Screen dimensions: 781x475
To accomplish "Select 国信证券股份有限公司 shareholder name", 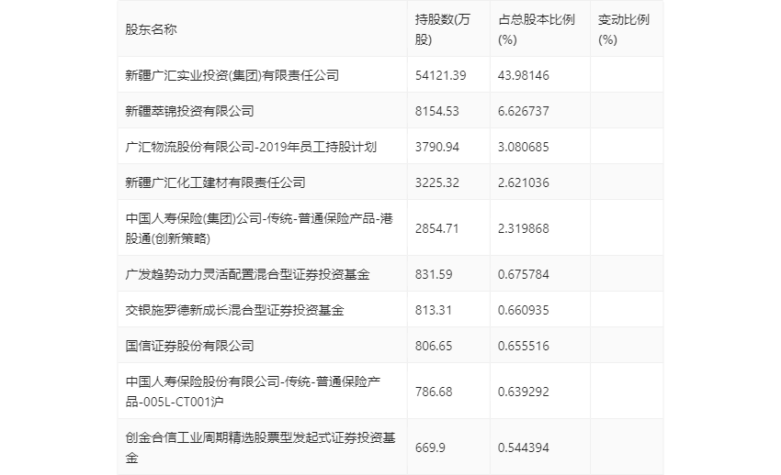I will (x=190, y=346).
